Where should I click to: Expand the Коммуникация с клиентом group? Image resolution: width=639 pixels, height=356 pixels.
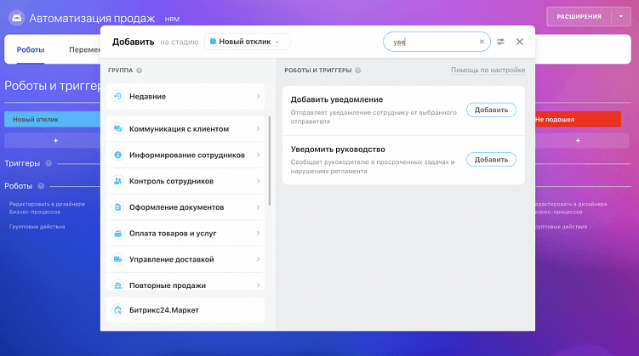pyautogui.click(x=185, y=129)
